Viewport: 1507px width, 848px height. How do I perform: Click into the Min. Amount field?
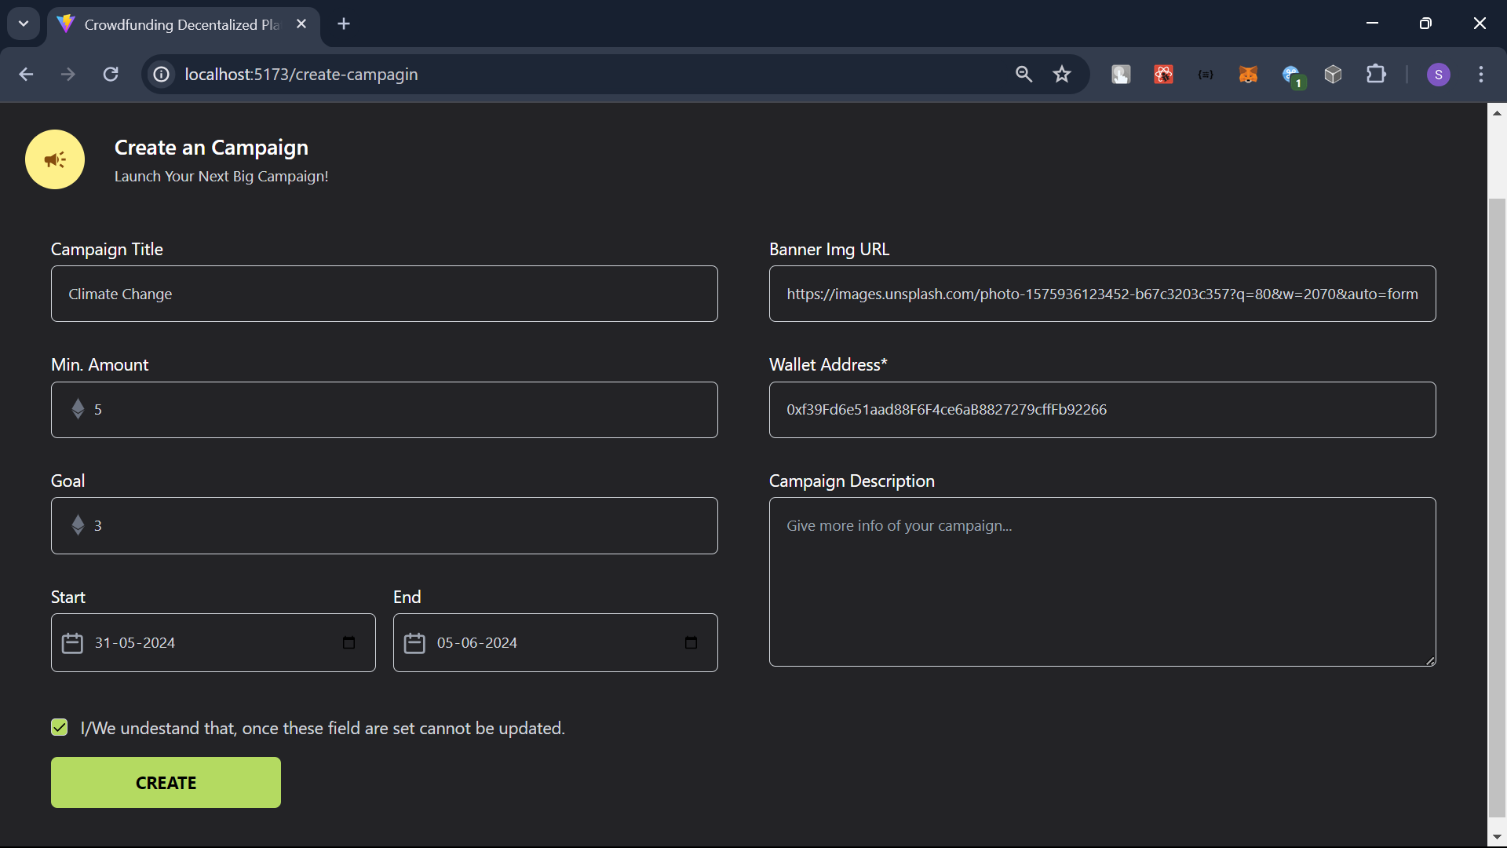[x=385, y=410]
